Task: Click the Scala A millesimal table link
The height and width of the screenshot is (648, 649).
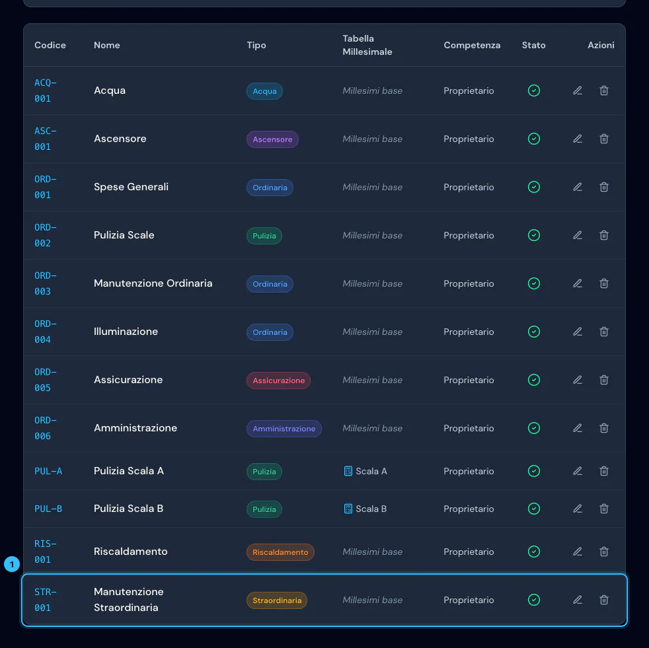Action: pos(365,472)
